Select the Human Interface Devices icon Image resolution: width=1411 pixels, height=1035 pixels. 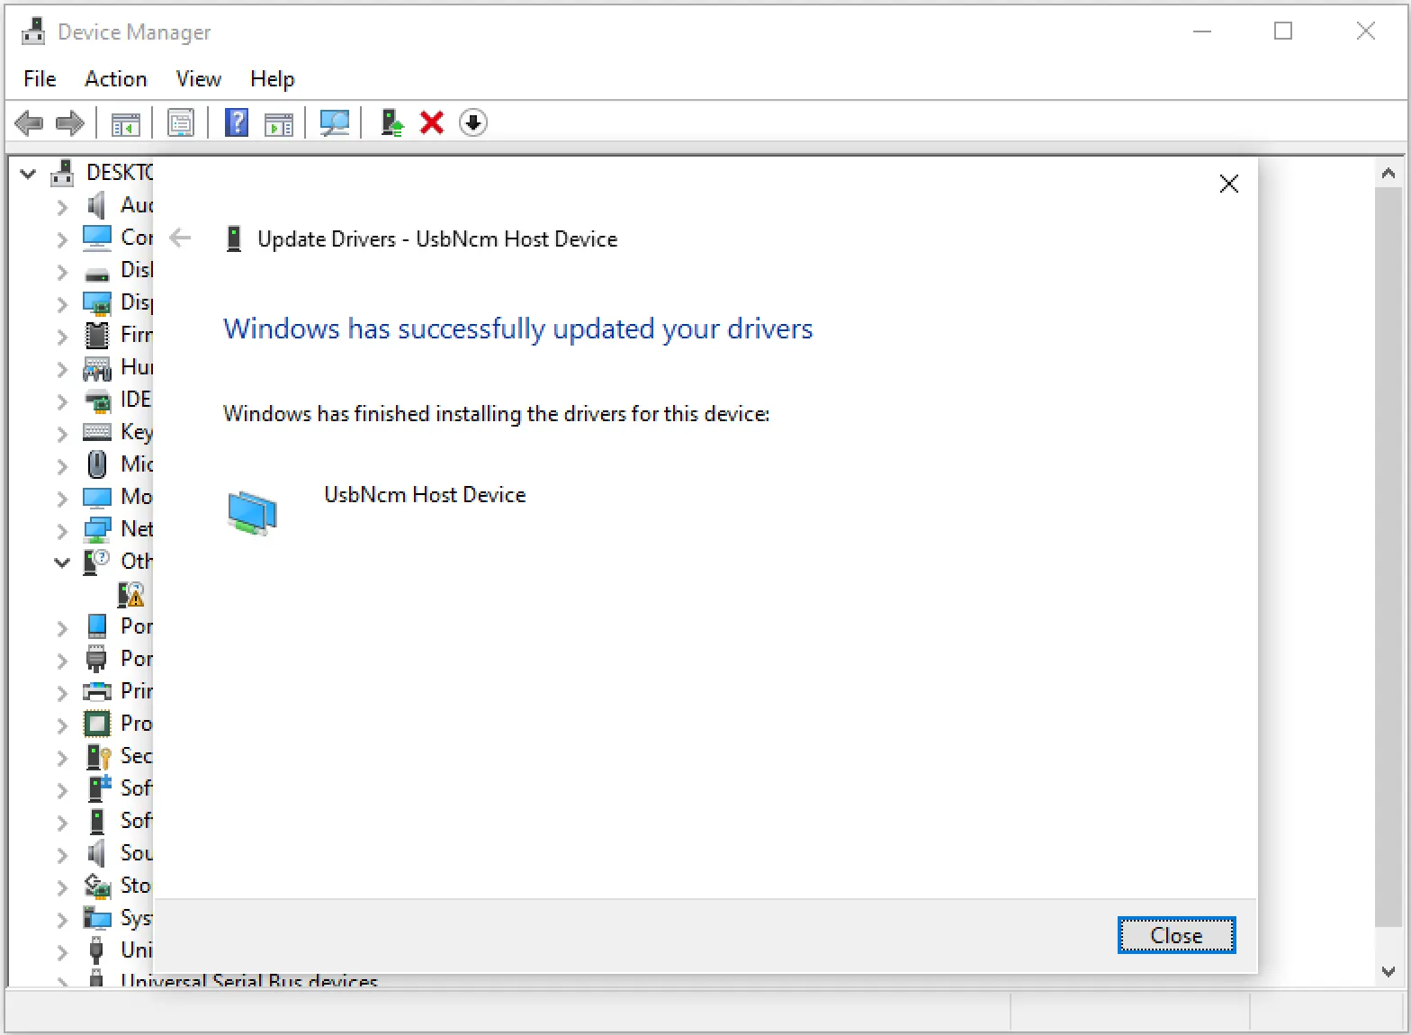[x=97, y=368]
